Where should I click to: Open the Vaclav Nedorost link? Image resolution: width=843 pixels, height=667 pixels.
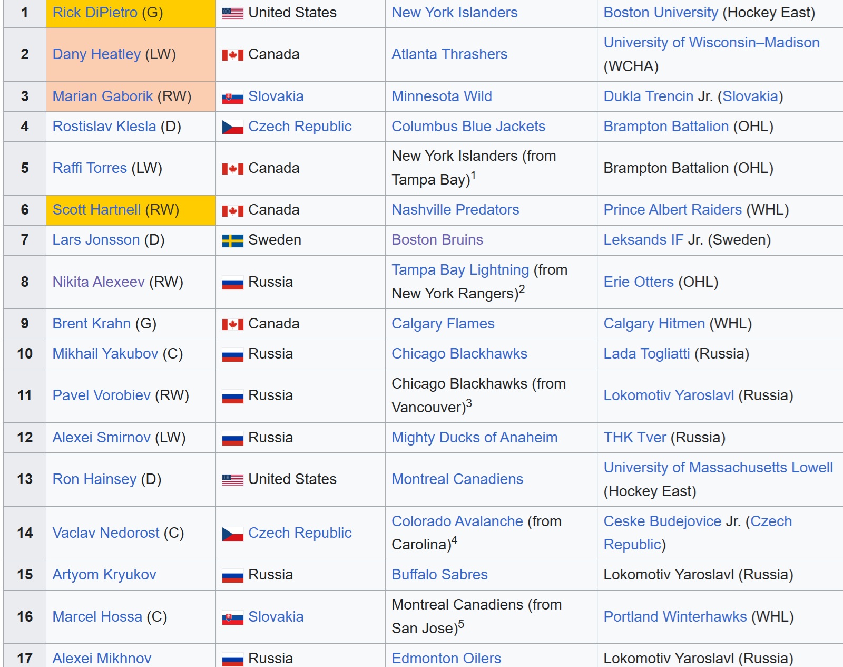pos(106,533)
